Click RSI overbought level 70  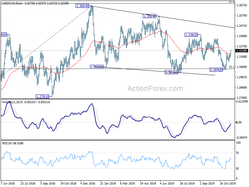click(237, 153)
